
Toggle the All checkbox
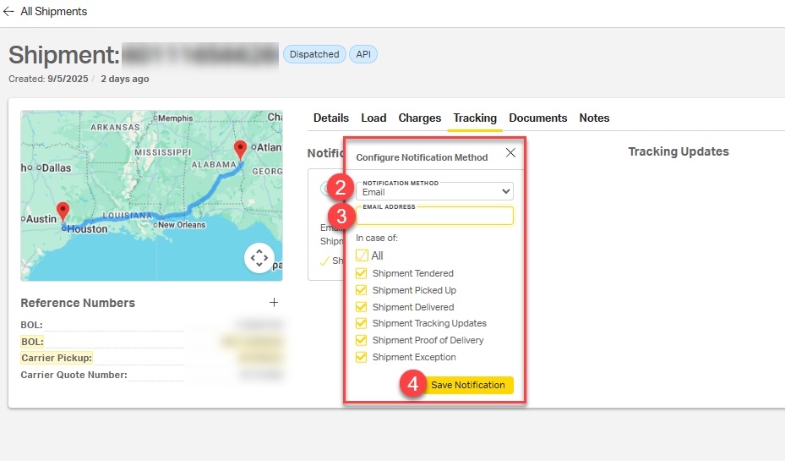click(x=362, y=255)
